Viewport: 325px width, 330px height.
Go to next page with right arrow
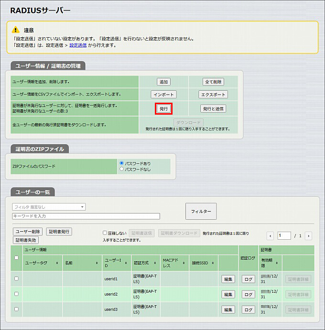(x=309, y=236)
